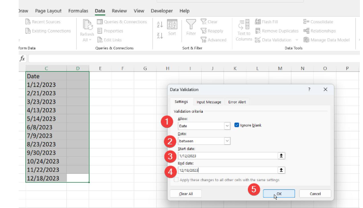The width and height of the screenshot is (363, 208).
Task: Click the Refresh All icon
Action: click(x=87, y=25)
